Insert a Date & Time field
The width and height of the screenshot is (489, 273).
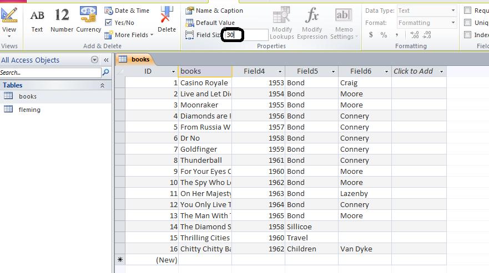(127, 11)
